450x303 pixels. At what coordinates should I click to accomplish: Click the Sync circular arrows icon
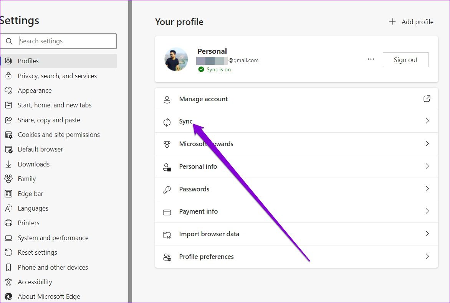point(167,122)
